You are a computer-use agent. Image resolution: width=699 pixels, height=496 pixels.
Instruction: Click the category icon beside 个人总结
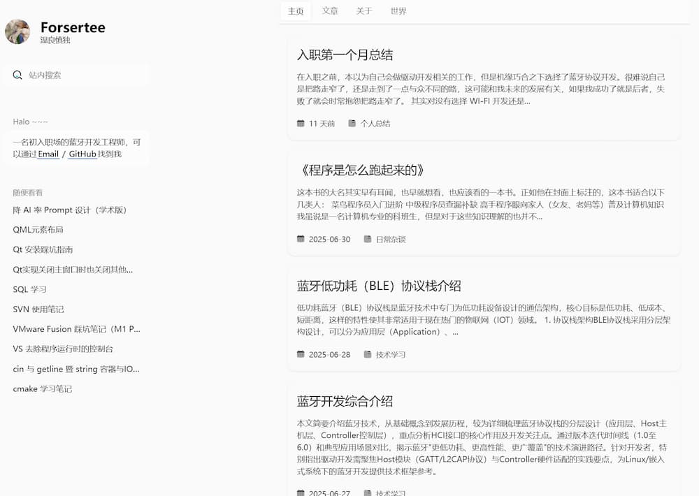click(x=352, y=124)
